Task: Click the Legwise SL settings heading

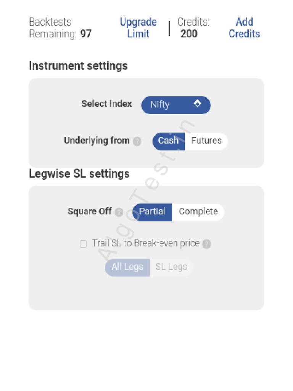Action: pyautogui.click(x=79, y=174)
